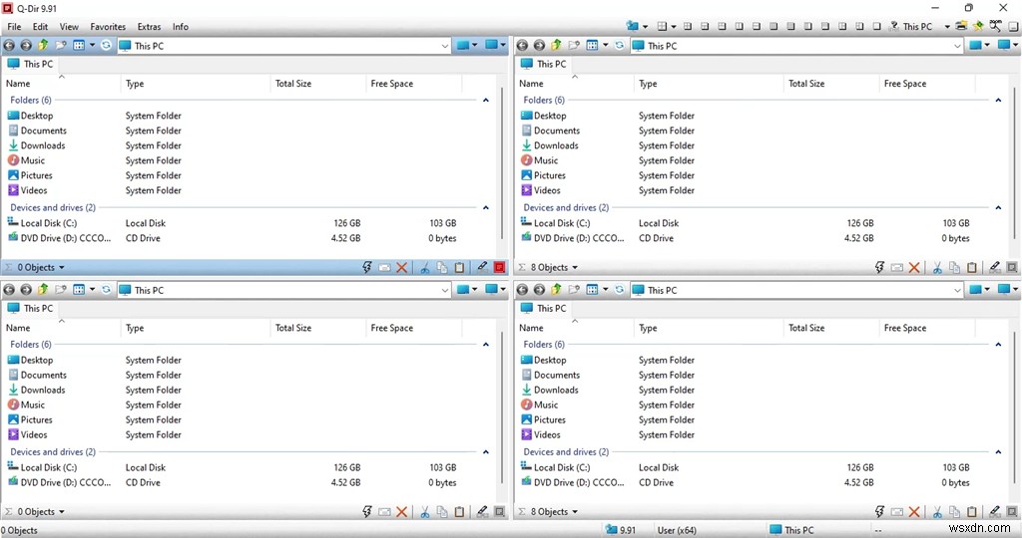Click the lightning Run icon in top-left pane
Viewport: 1022px width, 538px height.
pyautogui.click(x=367, y=267)
